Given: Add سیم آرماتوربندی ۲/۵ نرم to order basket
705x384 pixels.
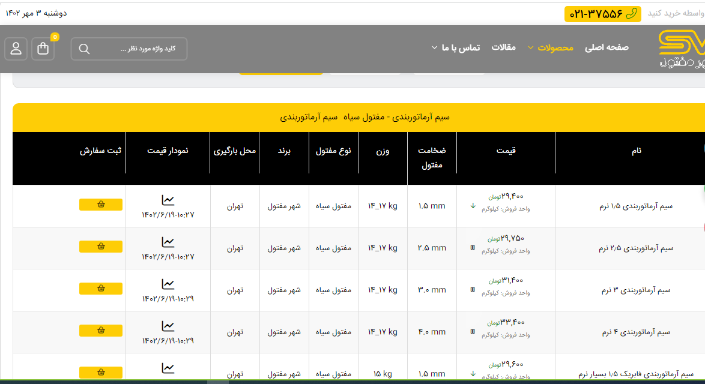Looking at the screenshot, I should (101, 247).
